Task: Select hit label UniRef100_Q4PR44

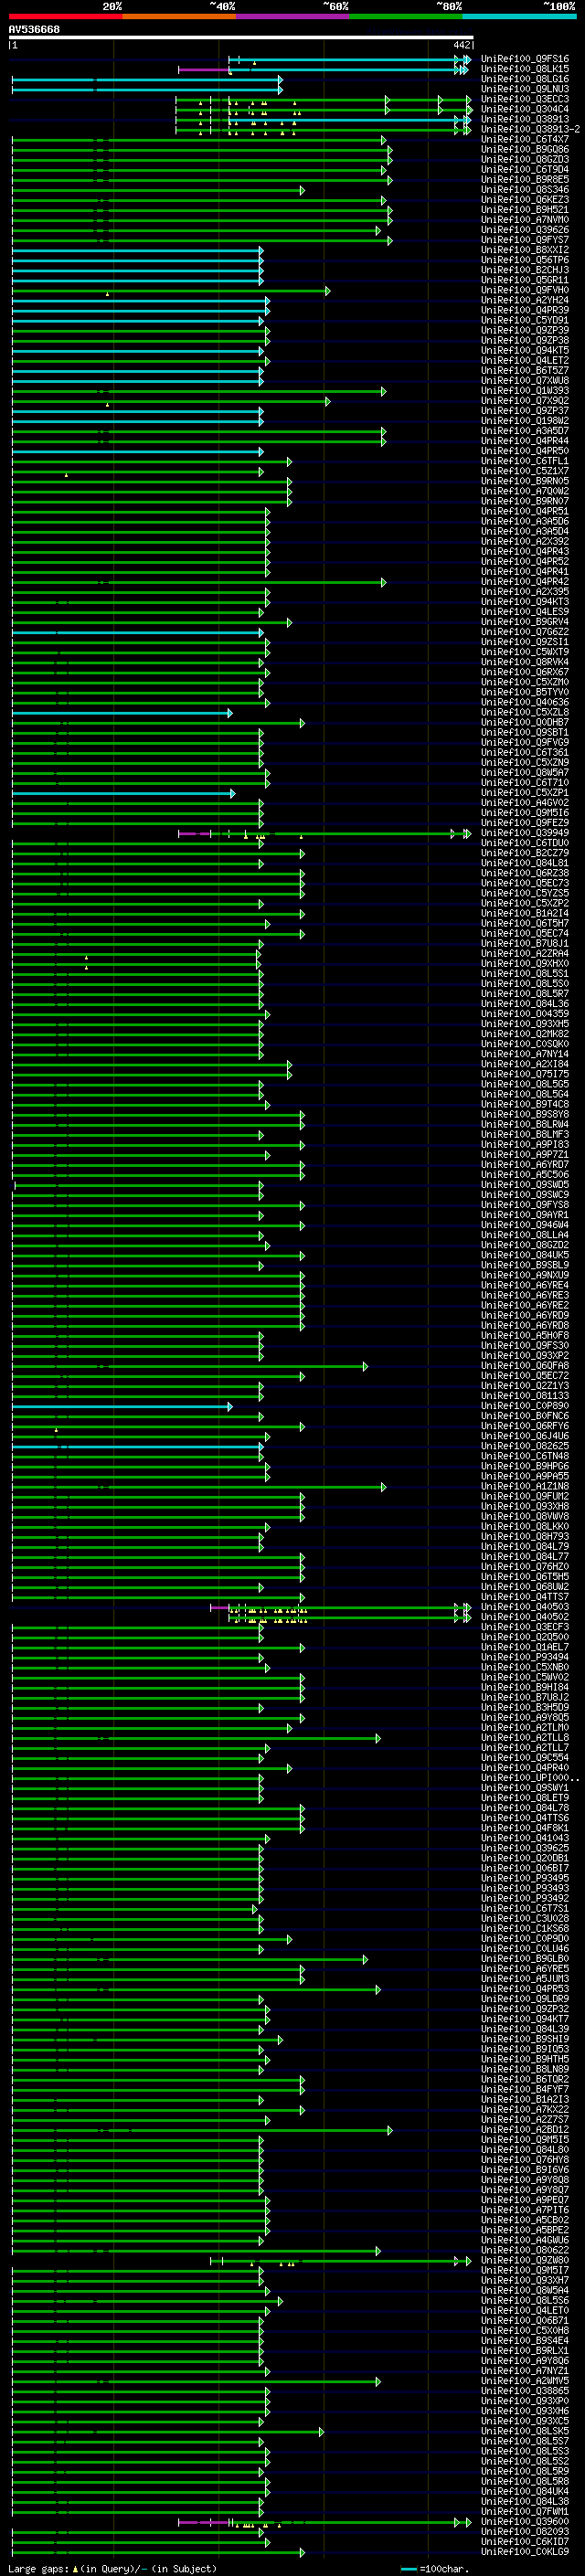Action: pyautogui.click(x=525, y=441)
